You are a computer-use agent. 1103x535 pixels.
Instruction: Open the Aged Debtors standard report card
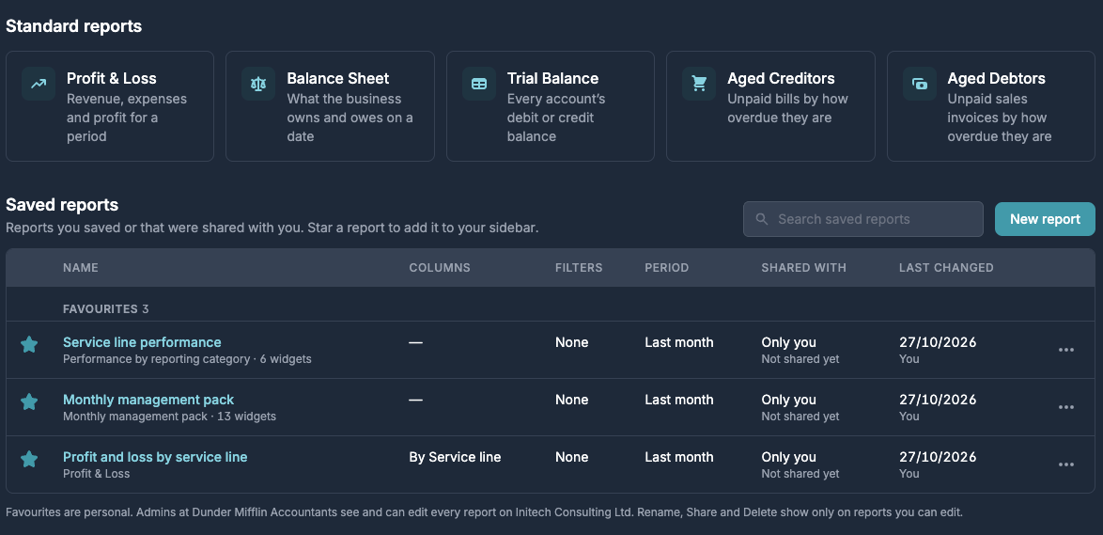(x=990, y=106)
